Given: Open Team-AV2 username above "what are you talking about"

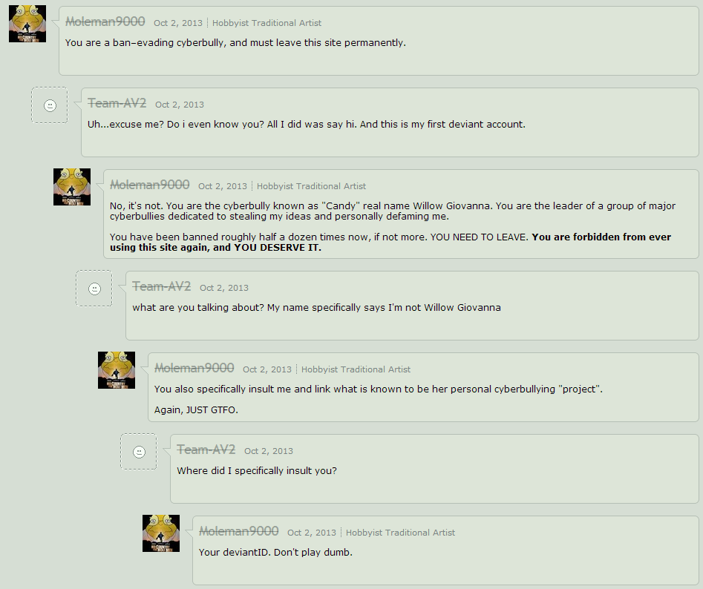Looking at the screenshot, I should tap(161, 286).
